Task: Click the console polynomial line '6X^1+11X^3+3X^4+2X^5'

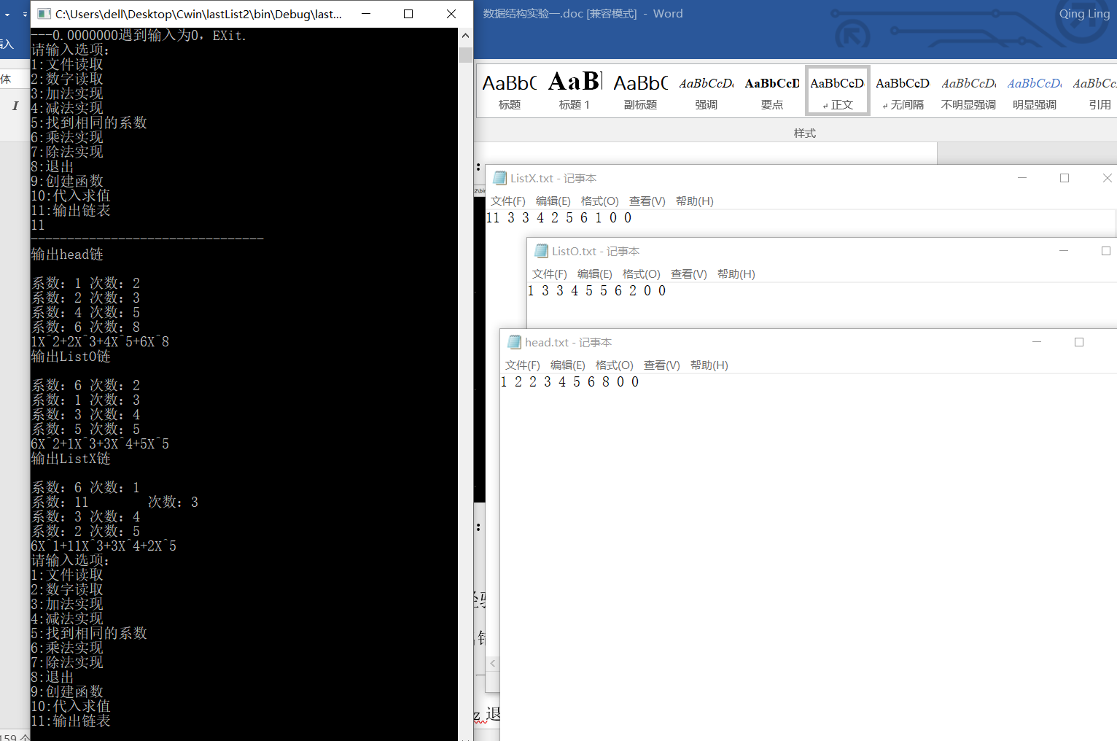Action: click(x=104, y=546)
